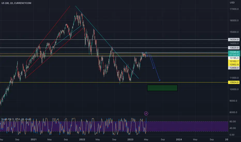
Task: Click the Stoch RSI indicator label
Action: tap(16, 119)
